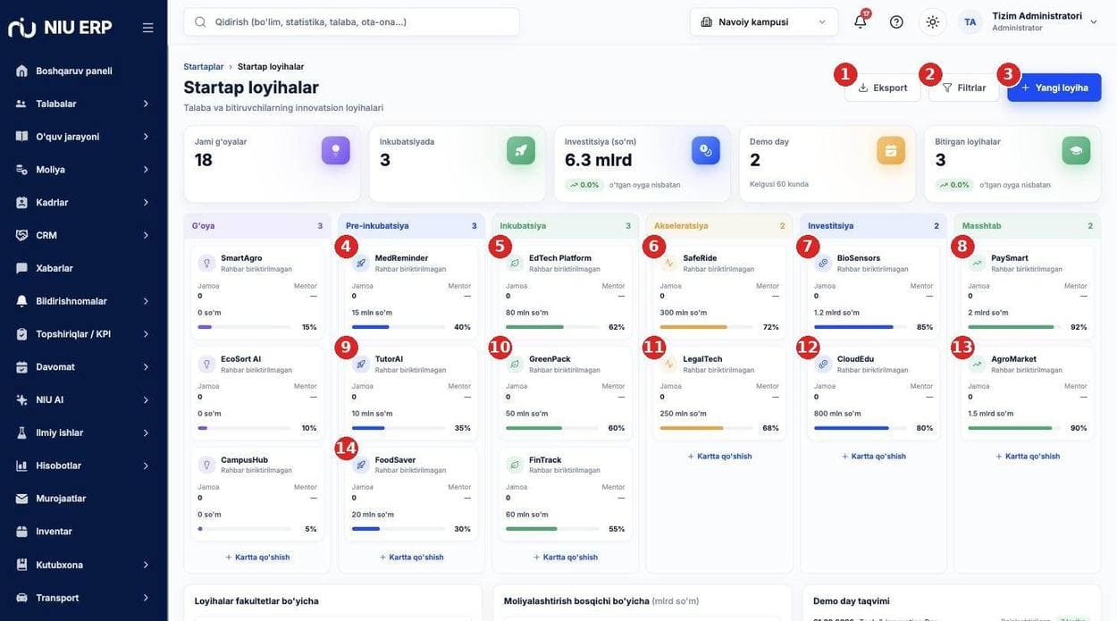Open the Filtrlar filter button
Viewport: 1117px width, 621px height.
click(963, 88)
